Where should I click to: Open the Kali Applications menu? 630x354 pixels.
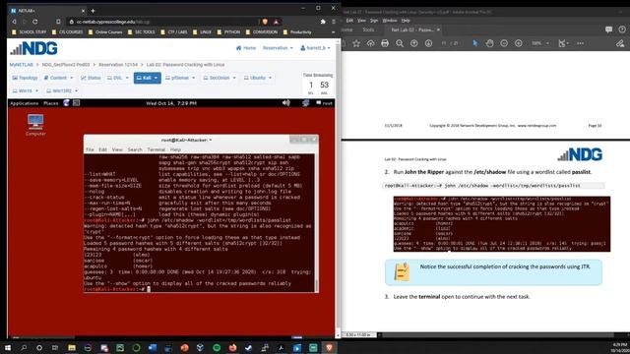24,103
